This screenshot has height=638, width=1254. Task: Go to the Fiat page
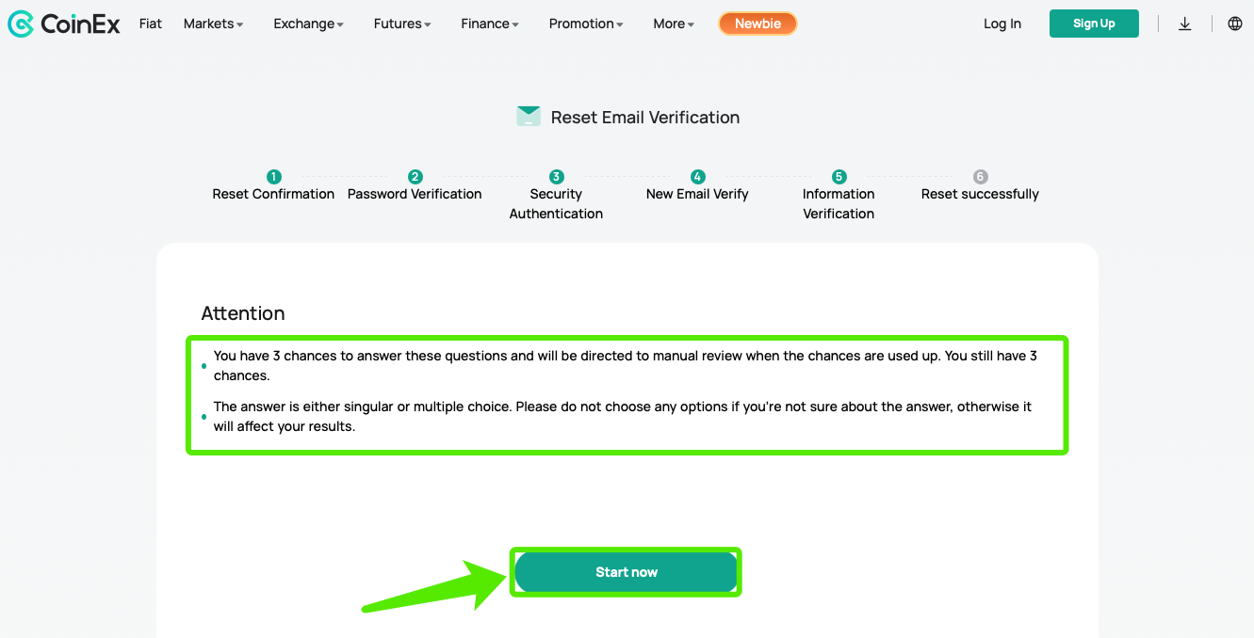pos(151,24)
